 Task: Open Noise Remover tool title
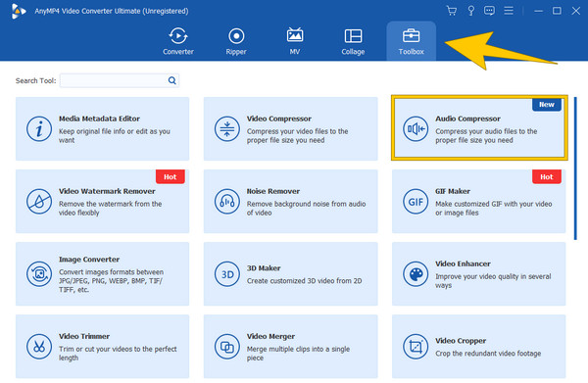coord(273,191)
